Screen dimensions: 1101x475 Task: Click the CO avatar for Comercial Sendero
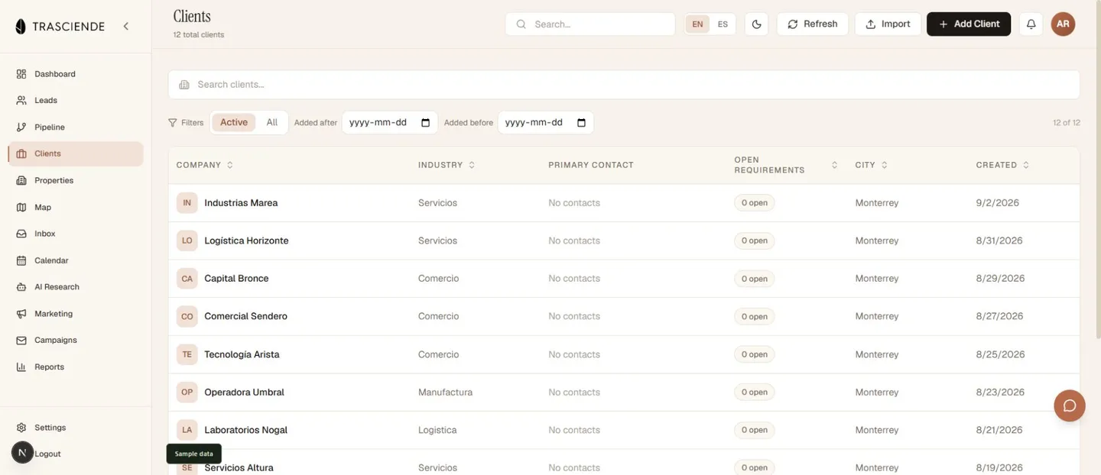187,316
